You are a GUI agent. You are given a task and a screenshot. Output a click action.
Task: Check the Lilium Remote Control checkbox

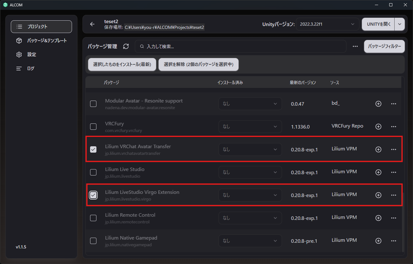click(93, 218)
